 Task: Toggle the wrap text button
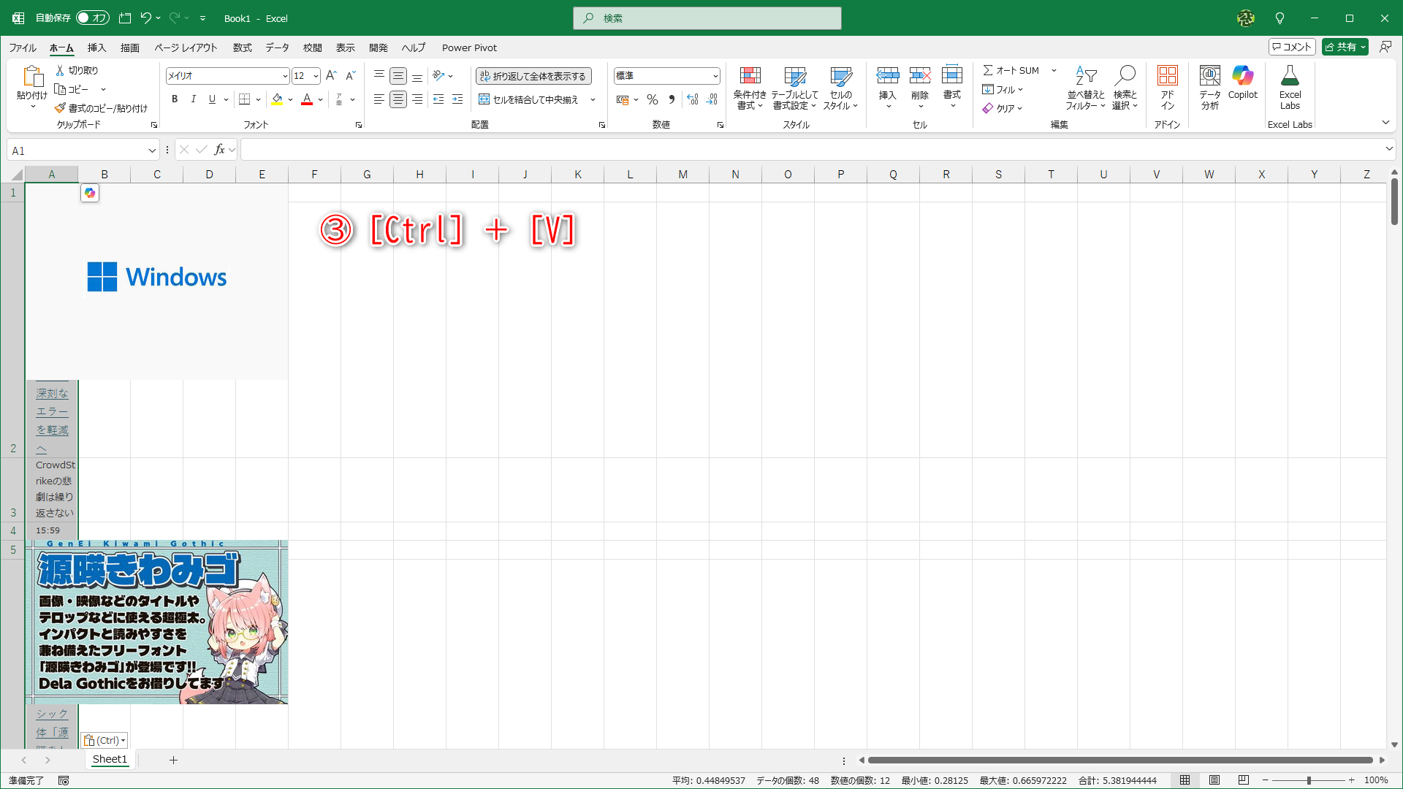533,76
